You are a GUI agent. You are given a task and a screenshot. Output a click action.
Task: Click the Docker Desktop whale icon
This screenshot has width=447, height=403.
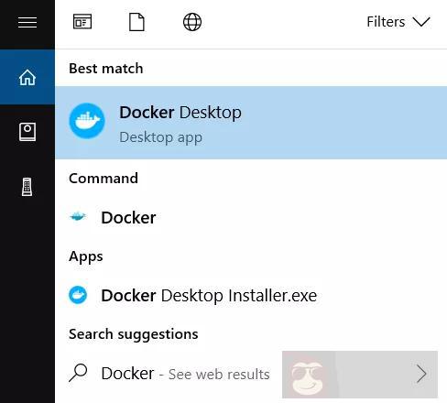tap(87, 121)
